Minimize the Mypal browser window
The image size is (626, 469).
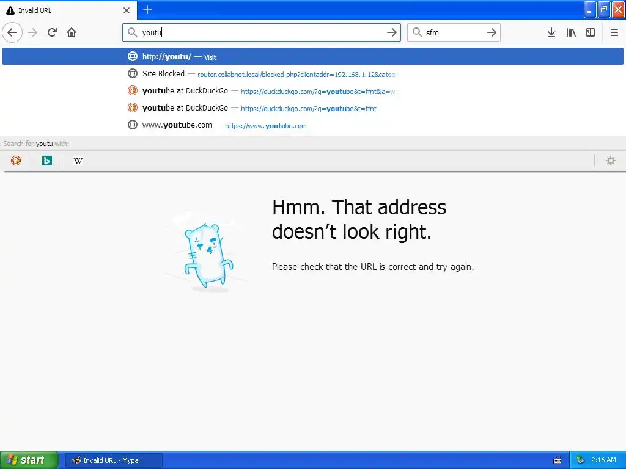click(x=590, y=10)
